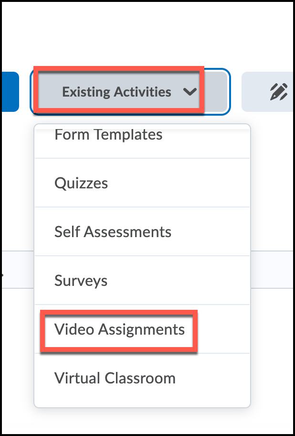Screen dimensions: 295x436
Task: Choose Virtual Classroom option
Action: (x=115, y=378)
